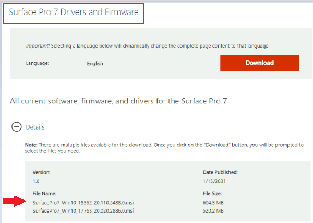
Task: Click the orange Download button
Action: point(259,63)
